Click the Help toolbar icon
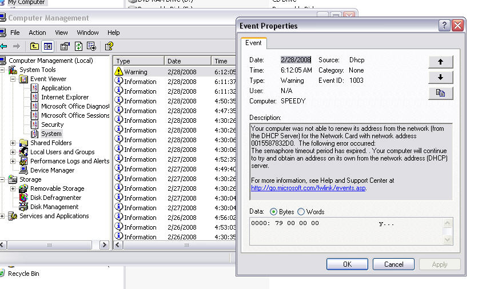 pyautogui.click(x=109, y=47)
